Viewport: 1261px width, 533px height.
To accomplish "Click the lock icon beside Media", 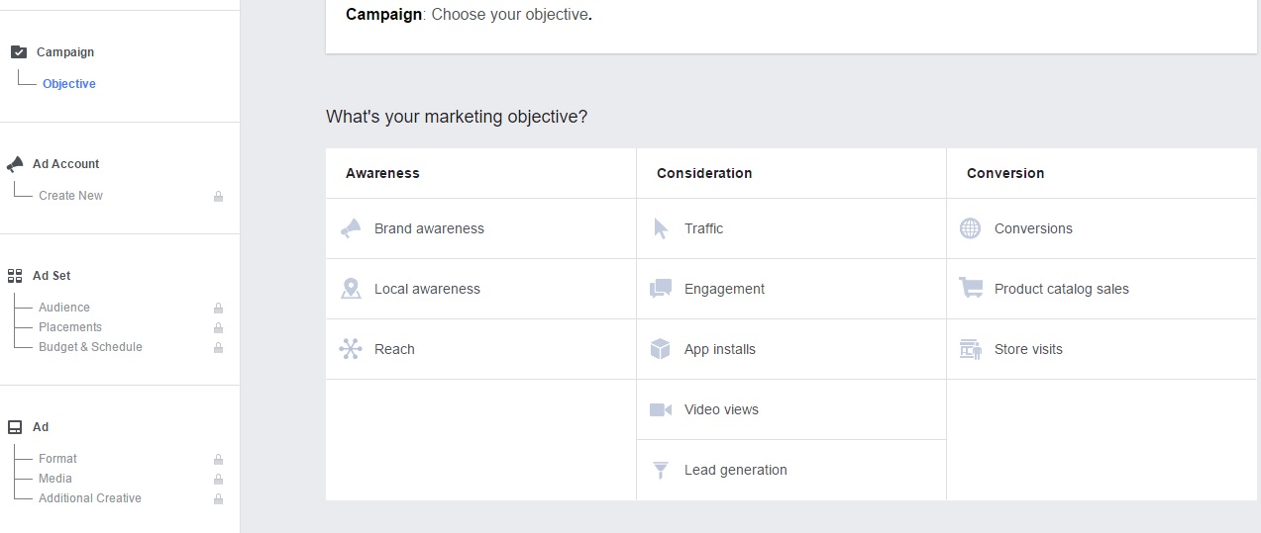I will click(218, 480).
